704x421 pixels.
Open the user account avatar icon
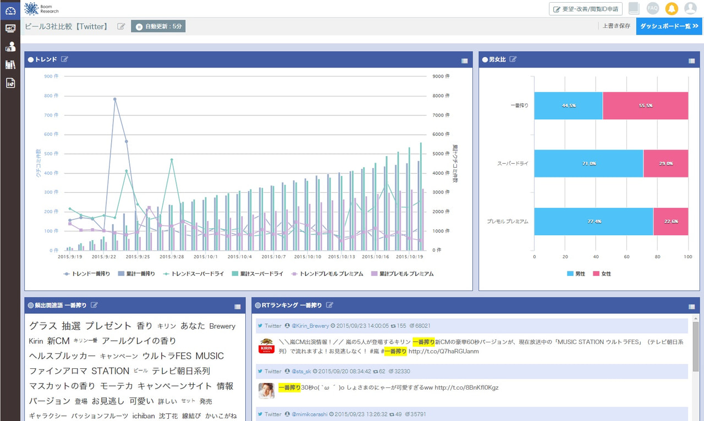click(x=690, y=8)
